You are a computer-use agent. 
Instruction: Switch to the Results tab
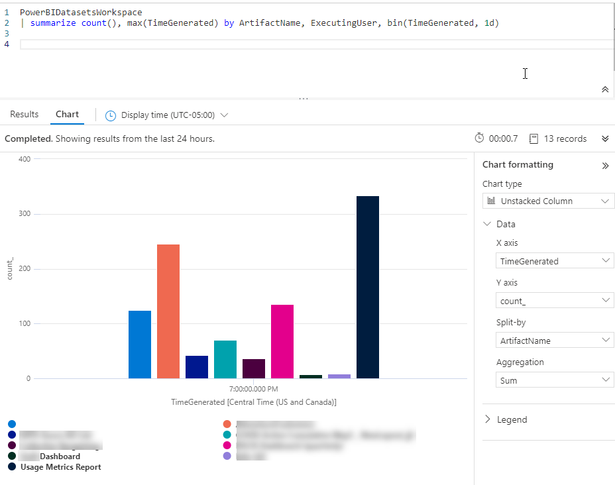25,114
